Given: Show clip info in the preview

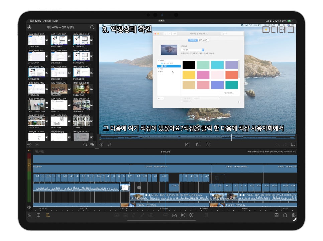Looking at the screenshot, I should tap(102, 145).
